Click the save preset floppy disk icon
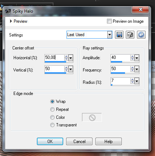This screenshot has height=156, width=155. coord(119,35)
